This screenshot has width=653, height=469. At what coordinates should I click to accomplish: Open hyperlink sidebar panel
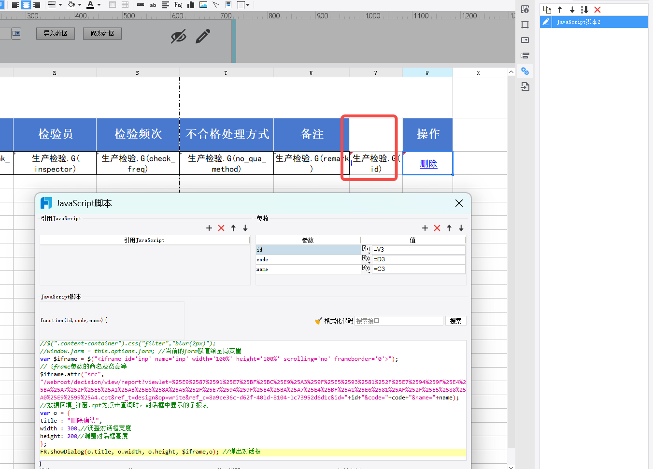coord(525,71)
